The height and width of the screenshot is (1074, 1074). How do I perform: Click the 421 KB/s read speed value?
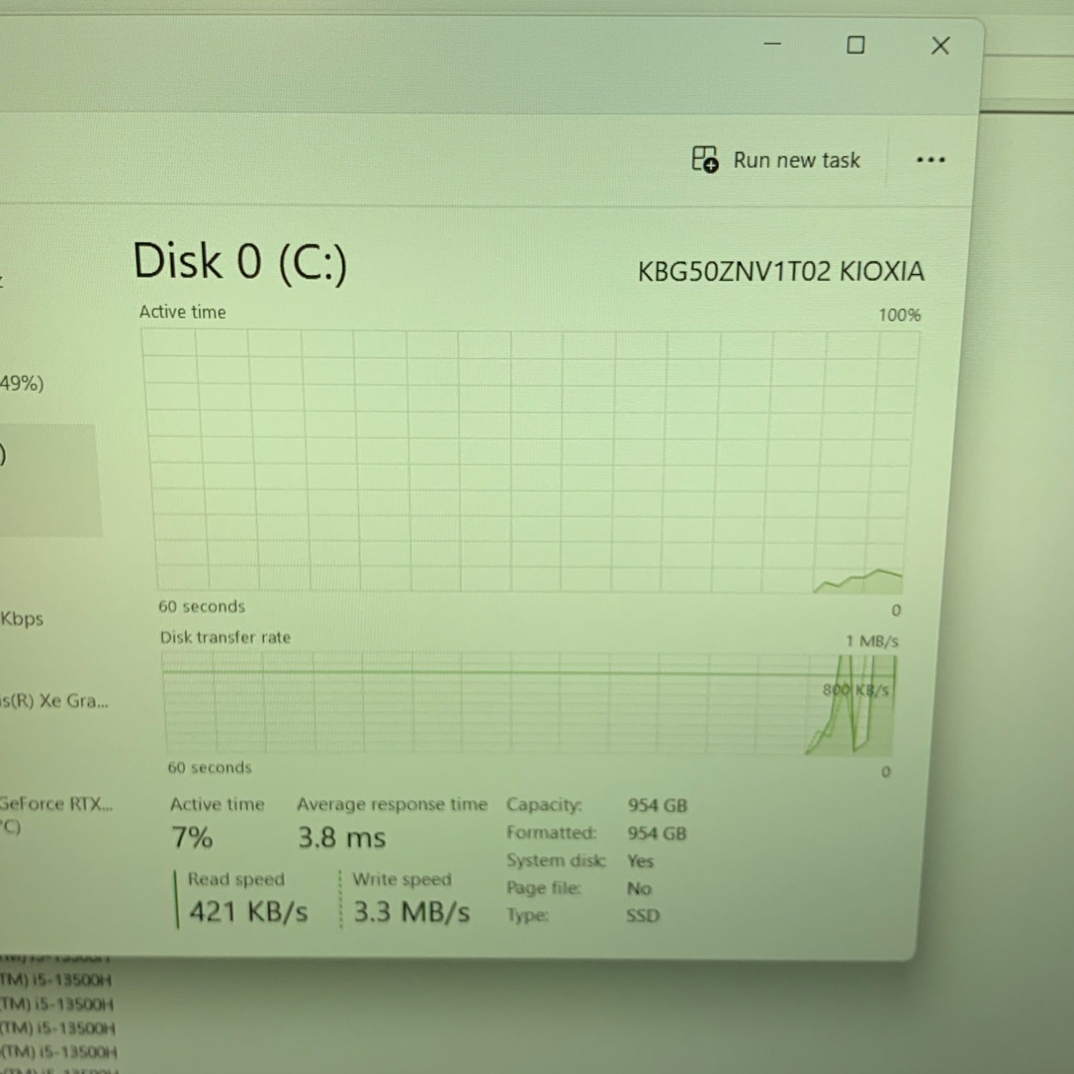pyautogui.click(x=248, y=912)
